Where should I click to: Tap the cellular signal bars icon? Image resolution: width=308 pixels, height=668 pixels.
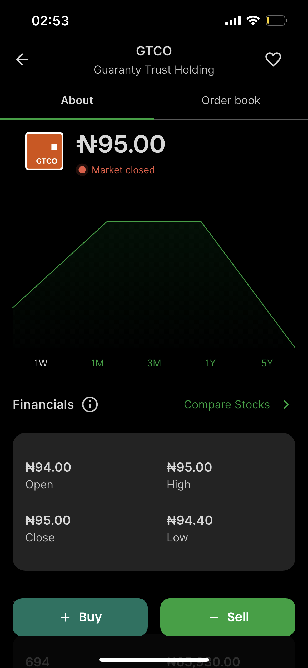(x=233, y=21)
